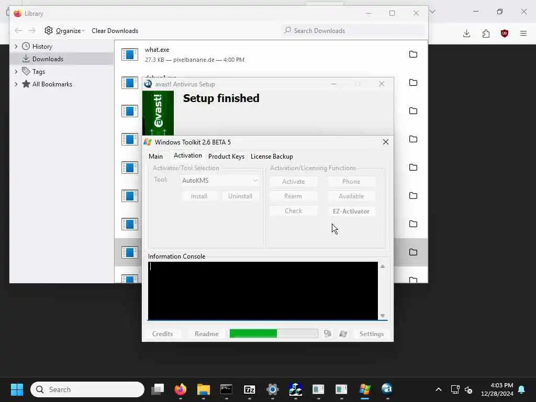Open the terminal taskbar icon
This screenshot has width=536, height=402.
click(x=226, y=389)
